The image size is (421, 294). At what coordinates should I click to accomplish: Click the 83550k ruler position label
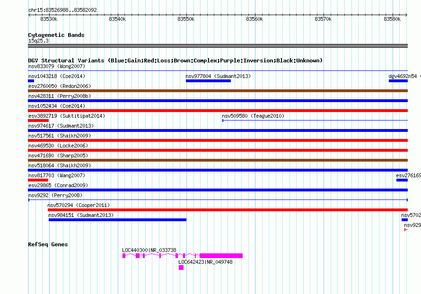pos(186,19)
